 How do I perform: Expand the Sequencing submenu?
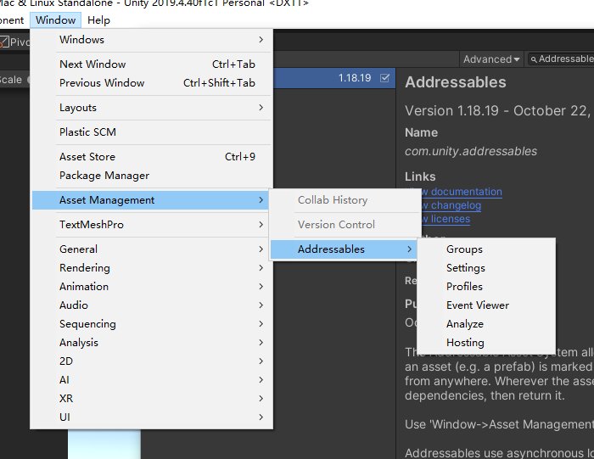[152, 324]
